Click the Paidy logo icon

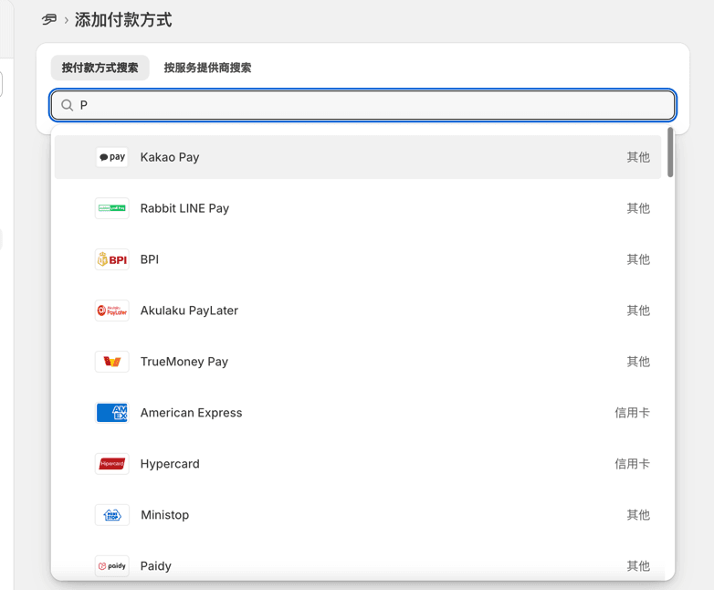click(x=112, y=566)
